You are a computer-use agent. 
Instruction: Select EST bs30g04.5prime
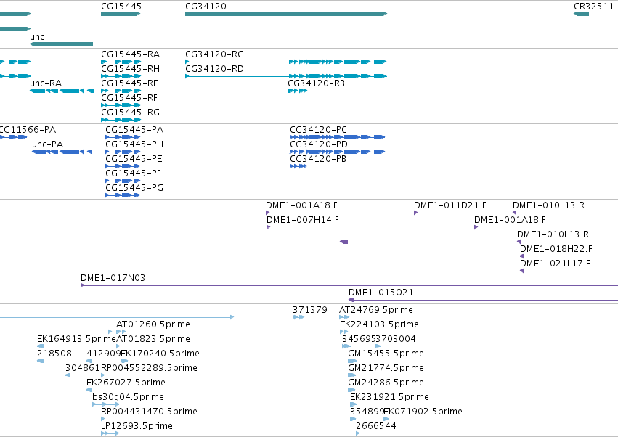(x=128, y=398)
